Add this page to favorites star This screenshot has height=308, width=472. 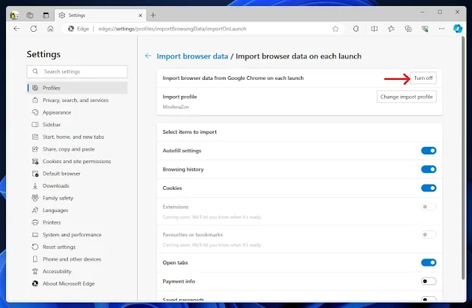[336, 29]
